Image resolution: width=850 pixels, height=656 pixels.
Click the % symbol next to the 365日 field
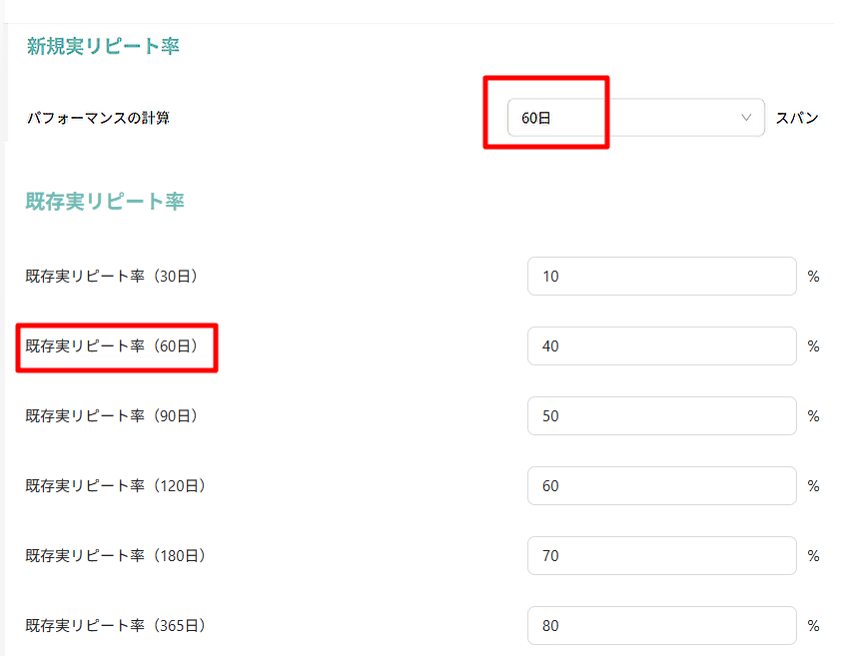click(x=813, y=626)
